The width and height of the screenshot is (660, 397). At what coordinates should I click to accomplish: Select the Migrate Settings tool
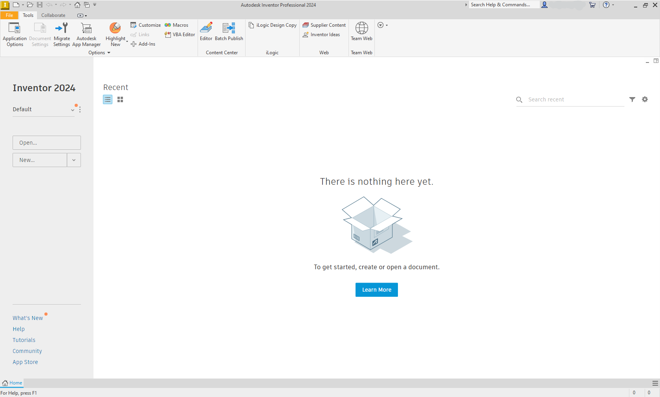pyautogui.click(x=62, y=34)
